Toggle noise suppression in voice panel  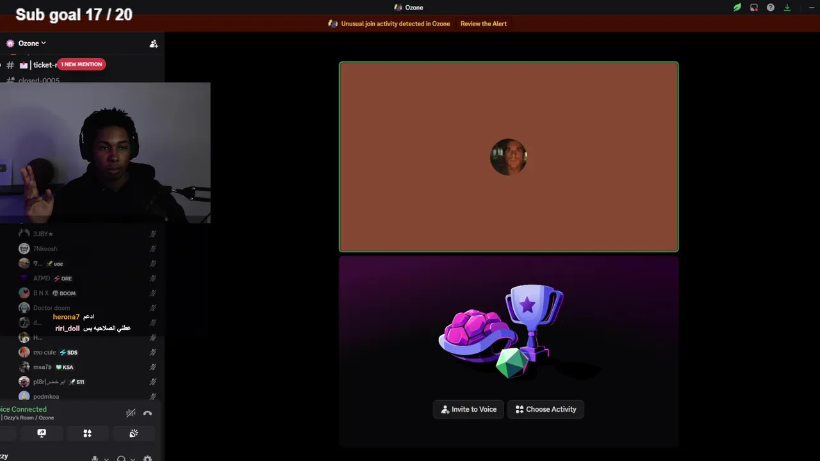click(131, 413)
